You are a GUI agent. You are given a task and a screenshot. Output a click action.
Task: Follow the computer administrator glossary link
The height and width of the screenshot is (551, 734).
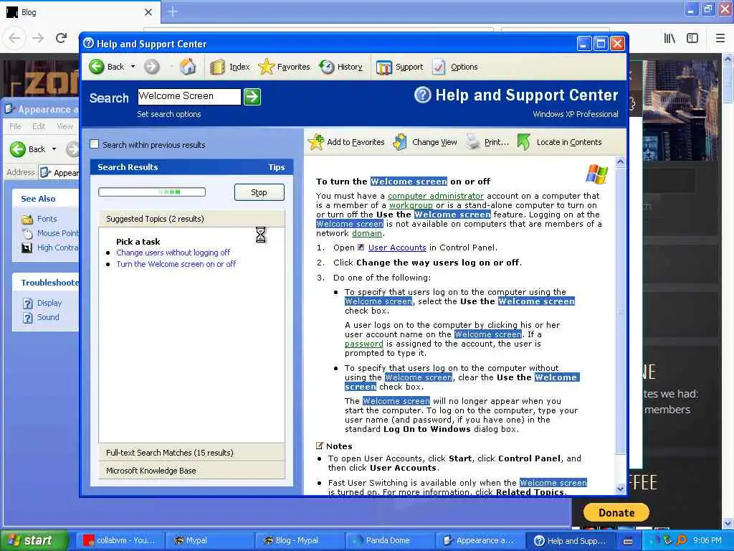(435, 196)
